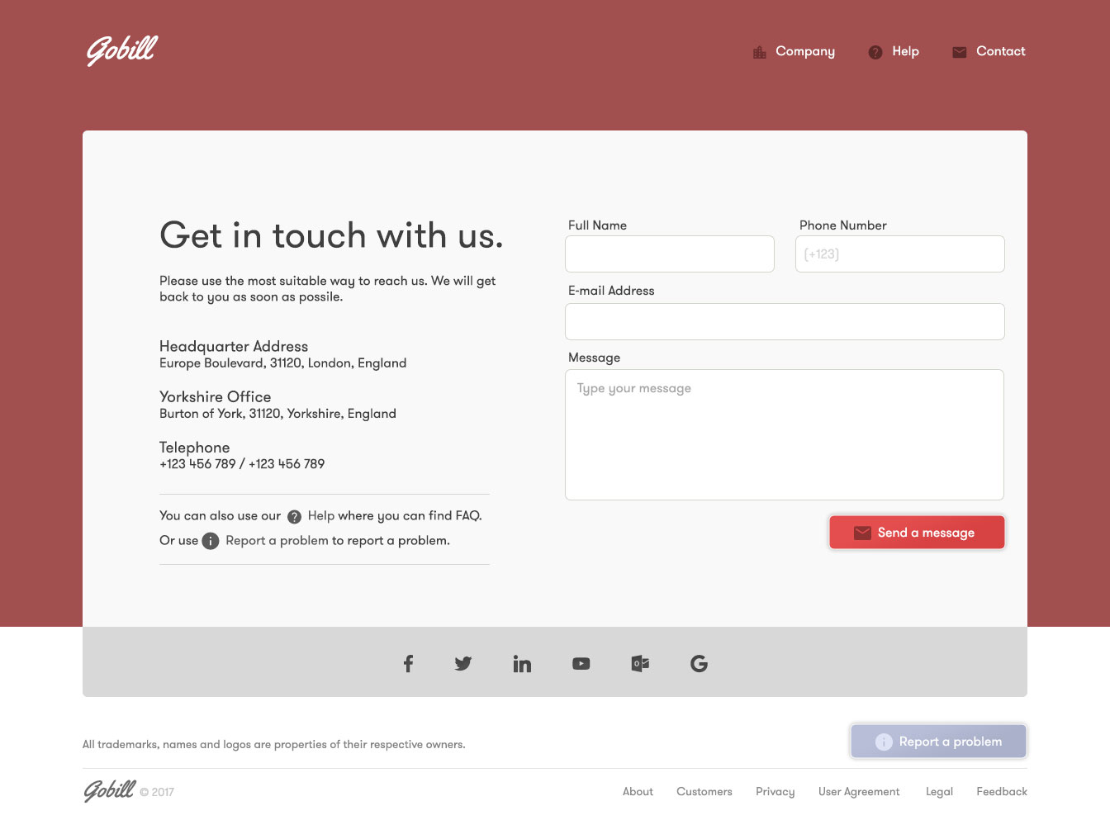Click the 'Phone Number' field label

tap(842, 225)
